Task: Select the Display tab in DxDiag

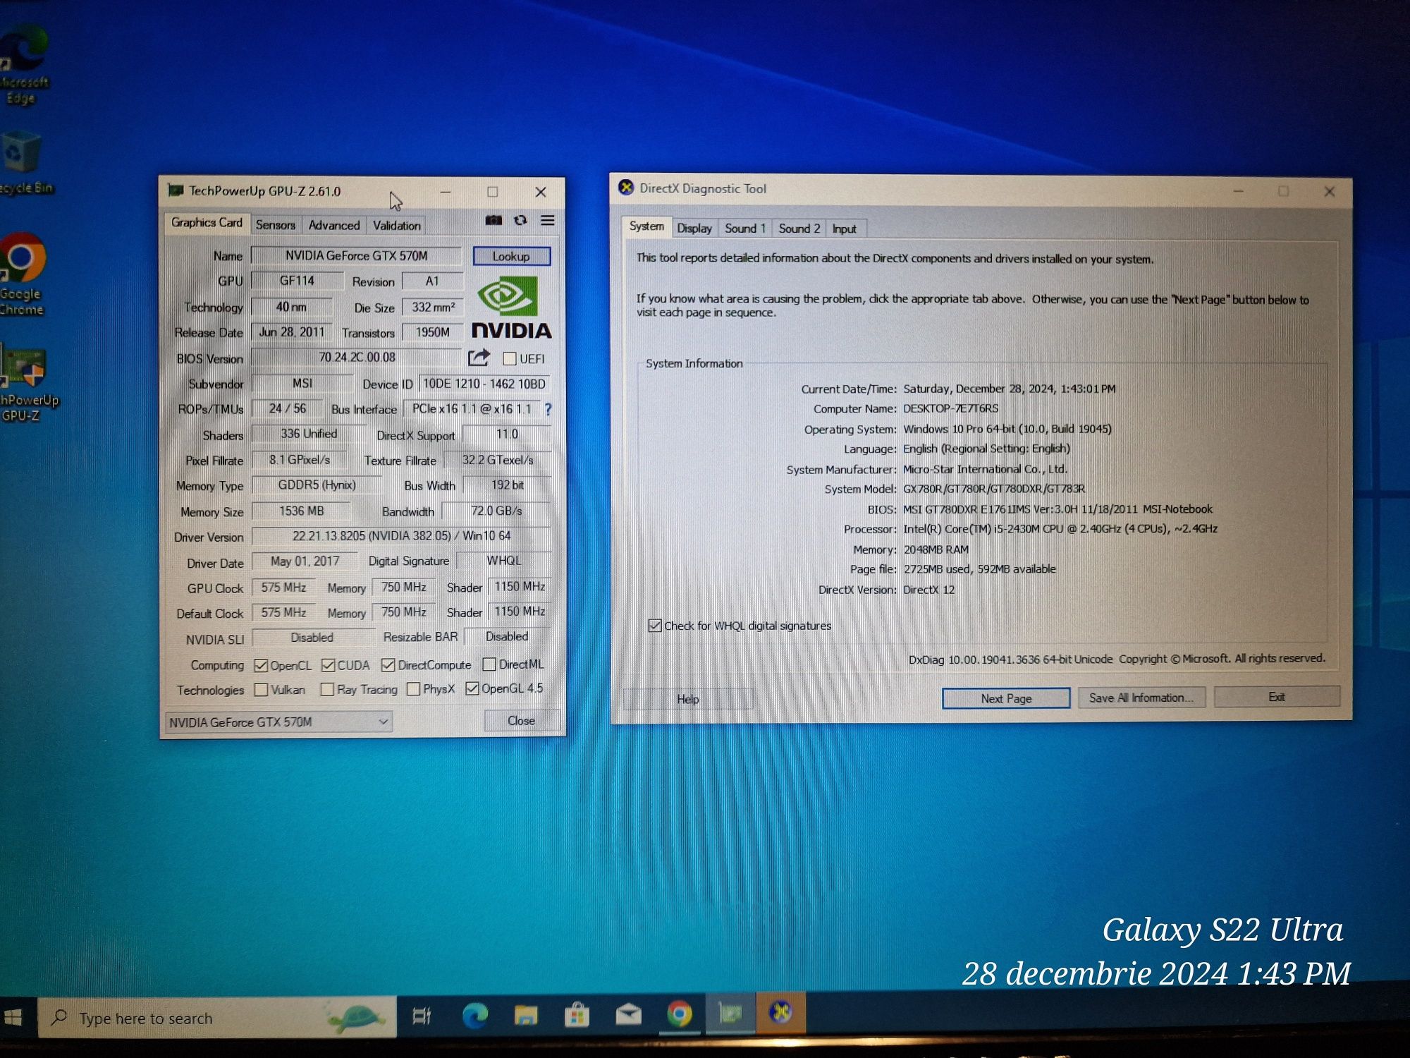Action: [694, 229]
